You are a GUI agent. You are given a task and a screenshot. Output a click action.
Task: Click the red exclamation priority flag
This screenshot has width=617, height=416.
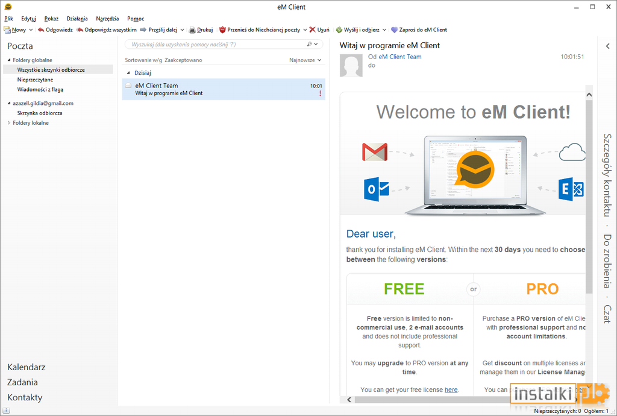pyautogui.click(x=320, y=93)
